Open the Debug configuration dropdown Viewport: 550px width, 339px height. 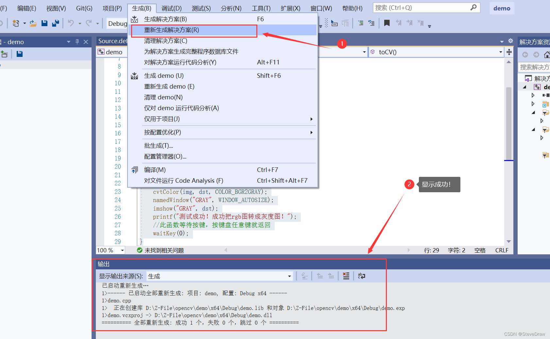pyautogui.click(x=117, y=24)
